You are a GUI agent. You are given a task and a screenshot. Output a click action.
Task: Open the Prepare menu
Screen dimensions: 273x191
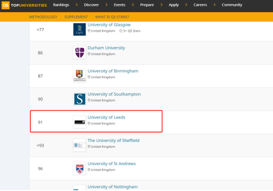click(x=147, y=5)
